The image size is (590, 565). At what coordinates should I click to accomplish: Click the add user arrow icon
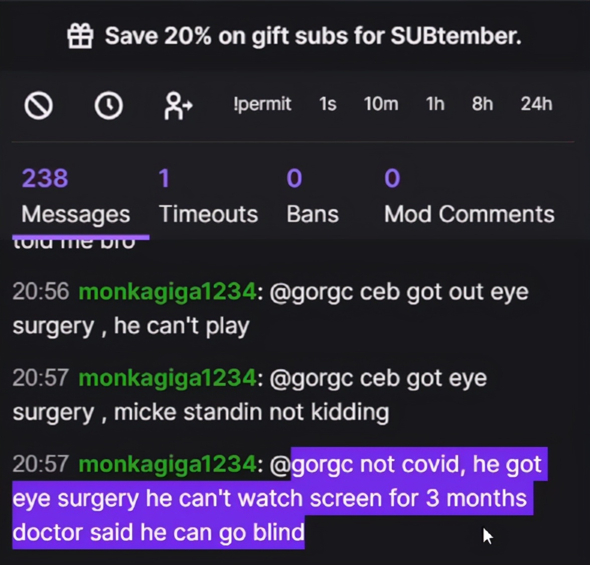[x=178, y=106]
